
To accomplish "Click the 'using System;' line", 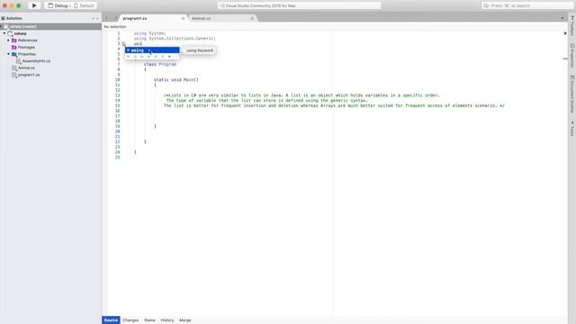I will (x=150, y=33).
